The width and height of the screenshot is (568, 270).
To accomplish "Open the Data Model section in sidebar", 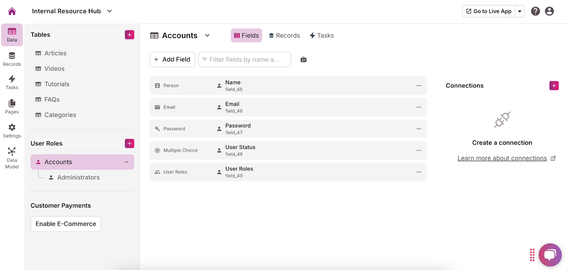I will [x=12, y=158].
